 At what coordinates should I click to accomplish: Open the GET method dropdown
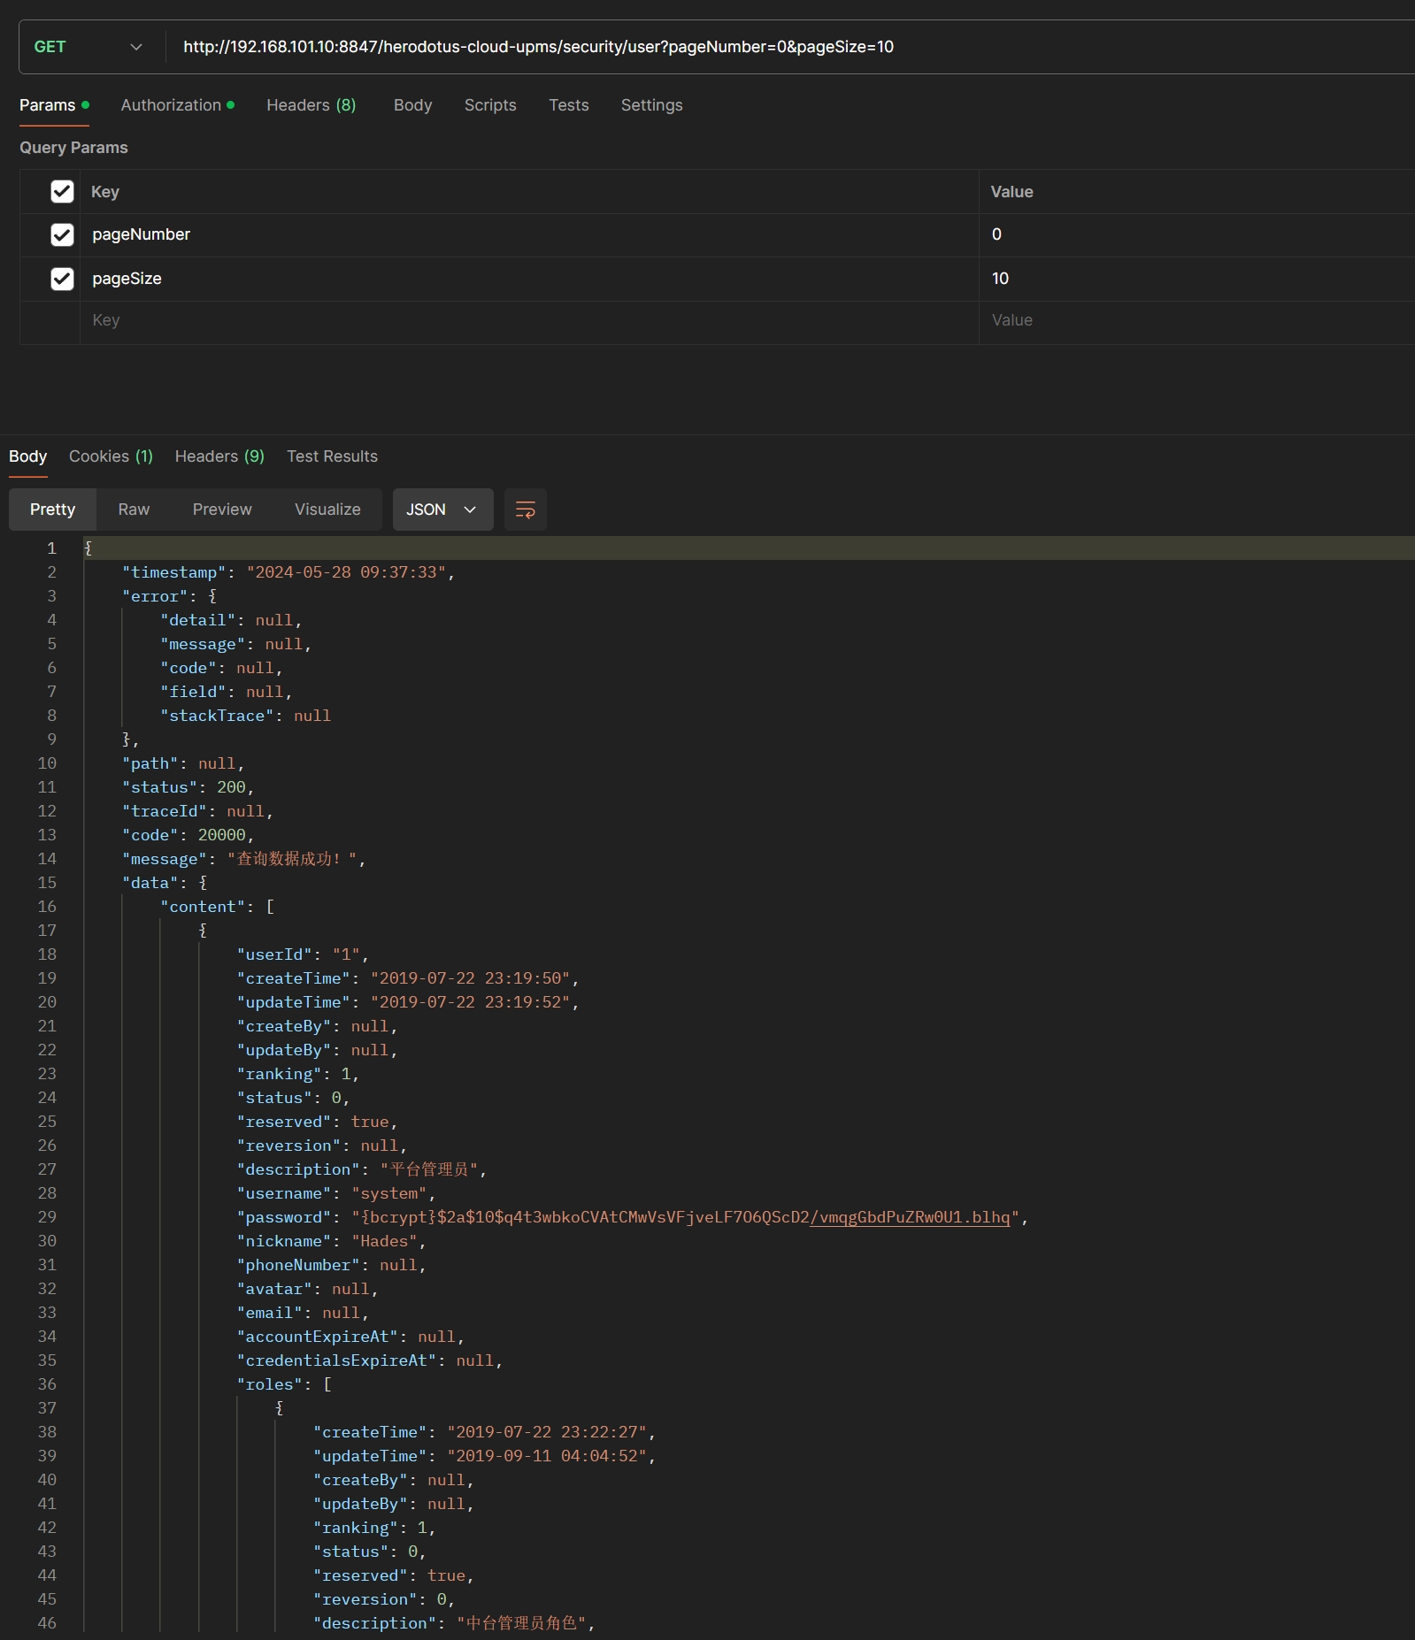coord(88,47)
